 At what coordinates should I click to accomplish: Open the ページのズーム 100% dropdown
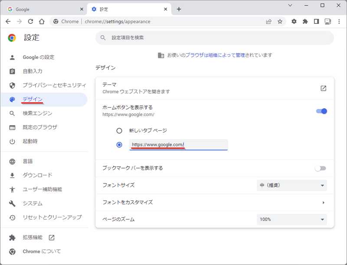click(291, 219)
